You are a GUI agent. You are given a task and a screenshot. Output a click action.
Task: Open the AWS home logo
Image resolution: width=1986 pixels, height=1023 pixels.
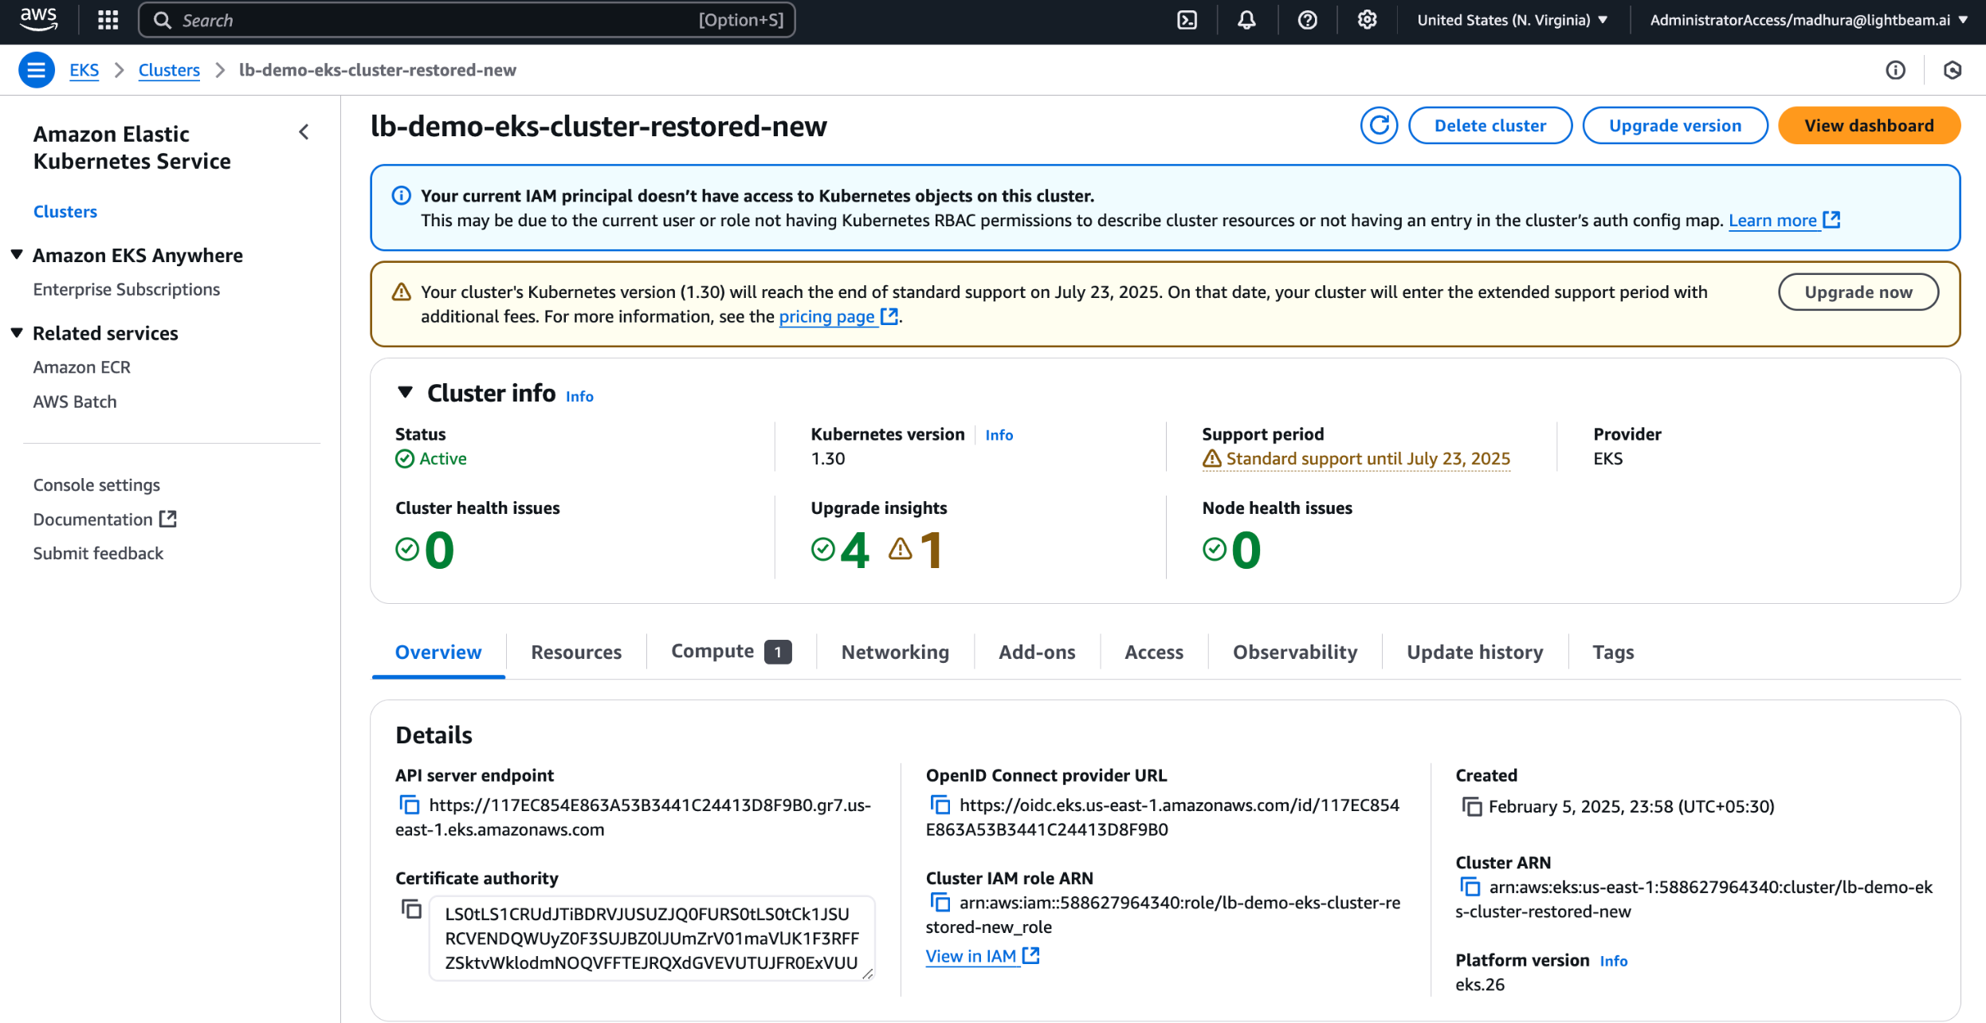pyautogui.click(x=38, y=19)
